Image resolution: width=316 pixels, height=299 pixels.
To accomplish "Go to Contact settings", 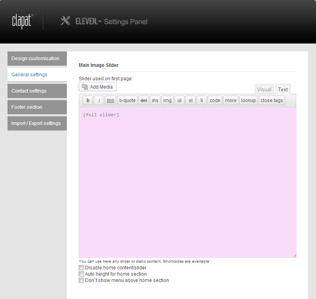I will 37,91.
